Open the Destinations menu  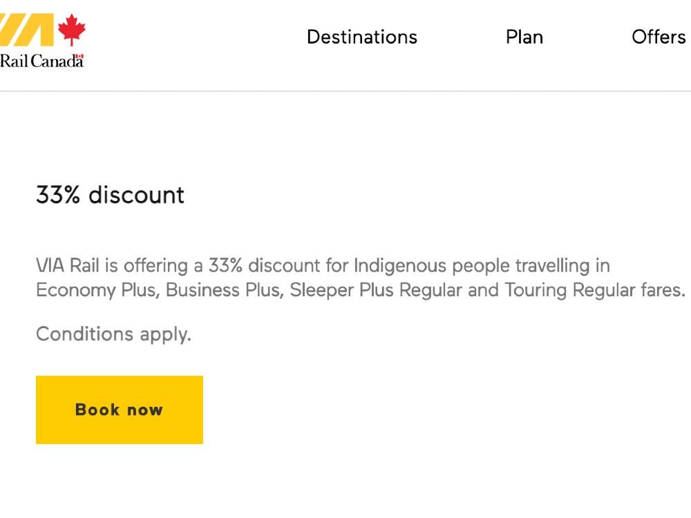(x=361, y=37)
